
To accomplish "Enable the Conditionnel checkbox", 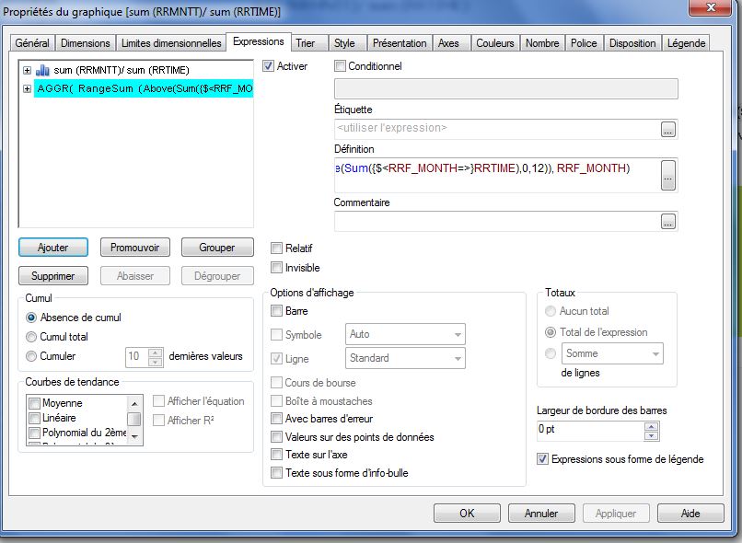I will (340, 66).
